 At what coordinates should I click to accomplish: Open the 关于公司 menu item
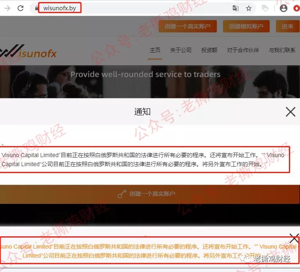[181, 50]
